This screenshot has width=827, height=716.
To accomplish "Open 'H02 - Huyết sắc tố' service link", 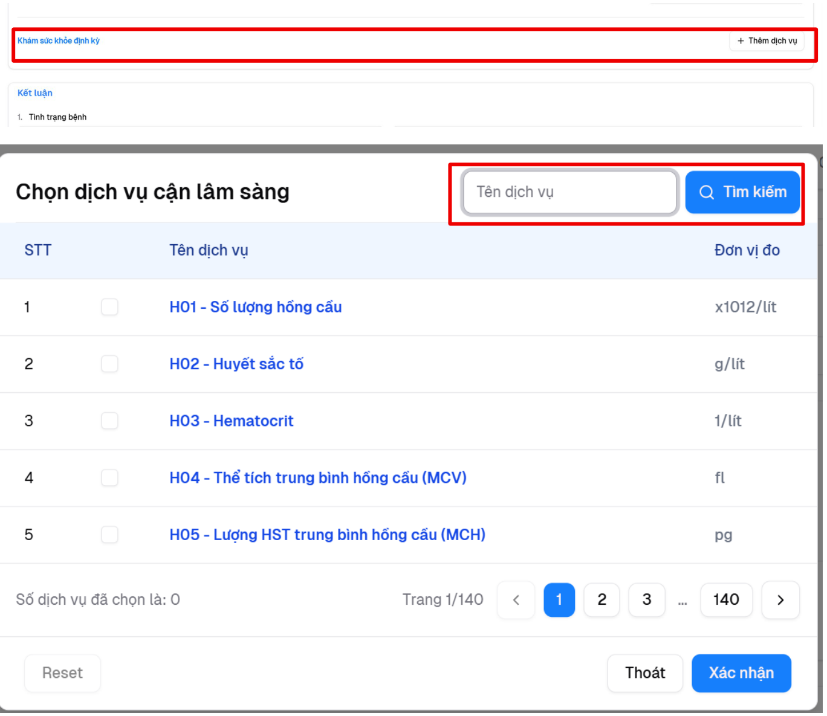I will tap(236, 364).
